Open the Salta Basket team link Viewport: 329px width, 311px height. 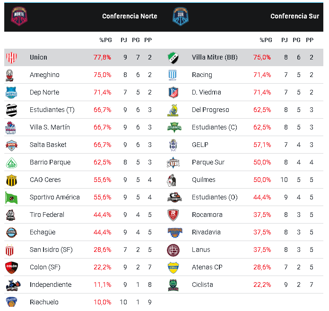[48, 145]
